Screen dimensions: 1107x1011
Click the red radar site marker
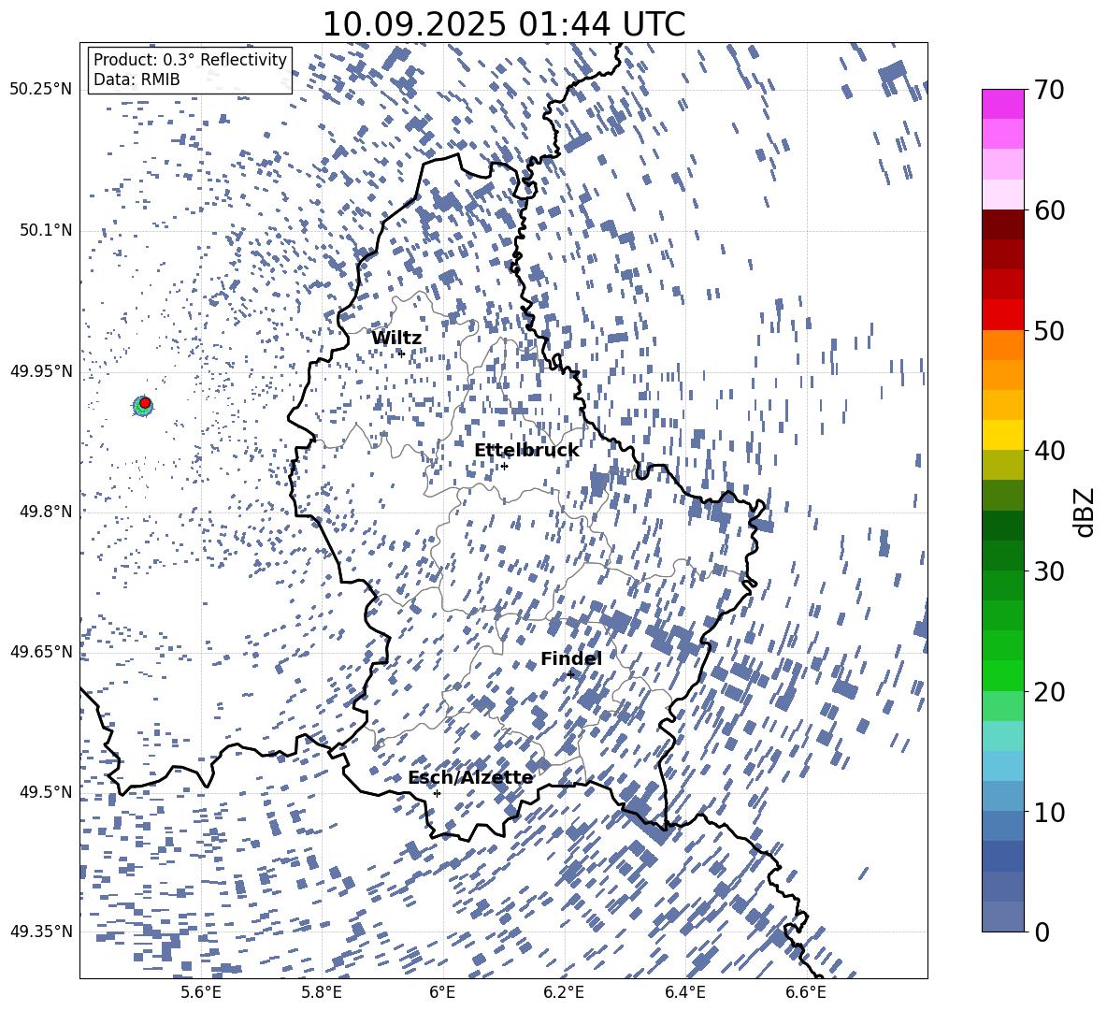coord(145,403)
